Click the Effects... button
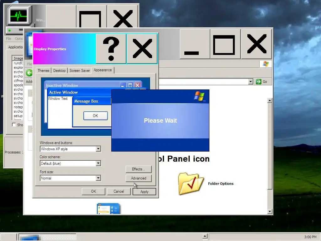Image resolution: width=321 pixels, height=241 pixels. point(139,169)
